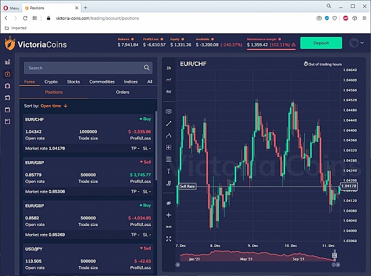371x276 pixels.
Task: Open the indicators icon in chart toolbar
Action: [x=169, y=91]
